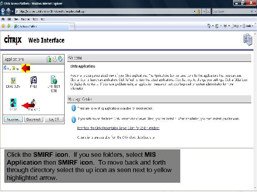The image size is (257, 192).
Task: Click the Citrix Applications heading text
Action: point(83,66)
